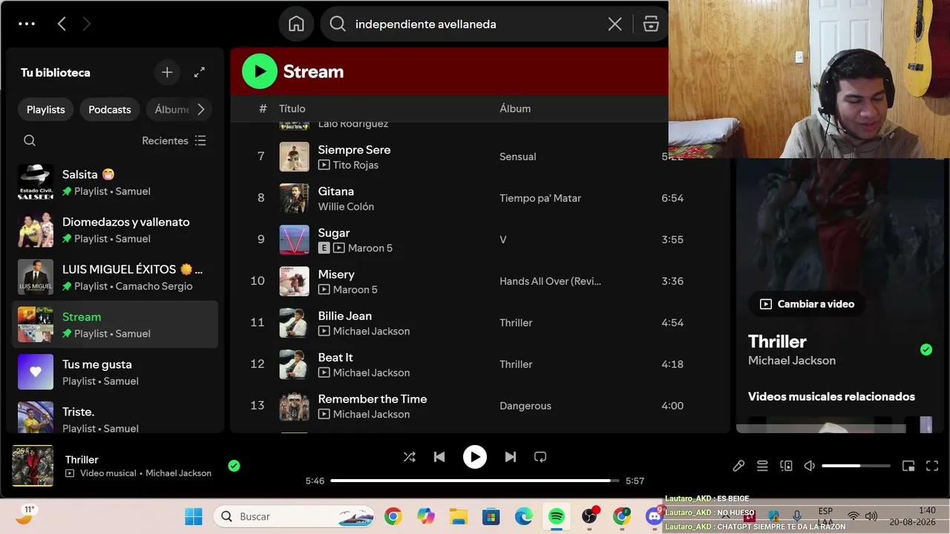Open the Sensual album link
The height and width of the screenshot is (534, 950).
point(518,156)
